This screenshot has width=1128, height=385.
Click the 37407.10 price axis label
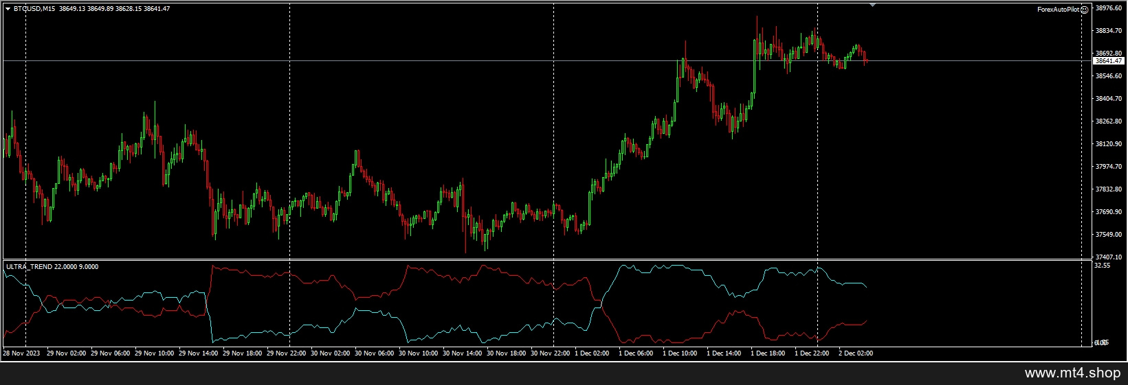coord(1108,257)
